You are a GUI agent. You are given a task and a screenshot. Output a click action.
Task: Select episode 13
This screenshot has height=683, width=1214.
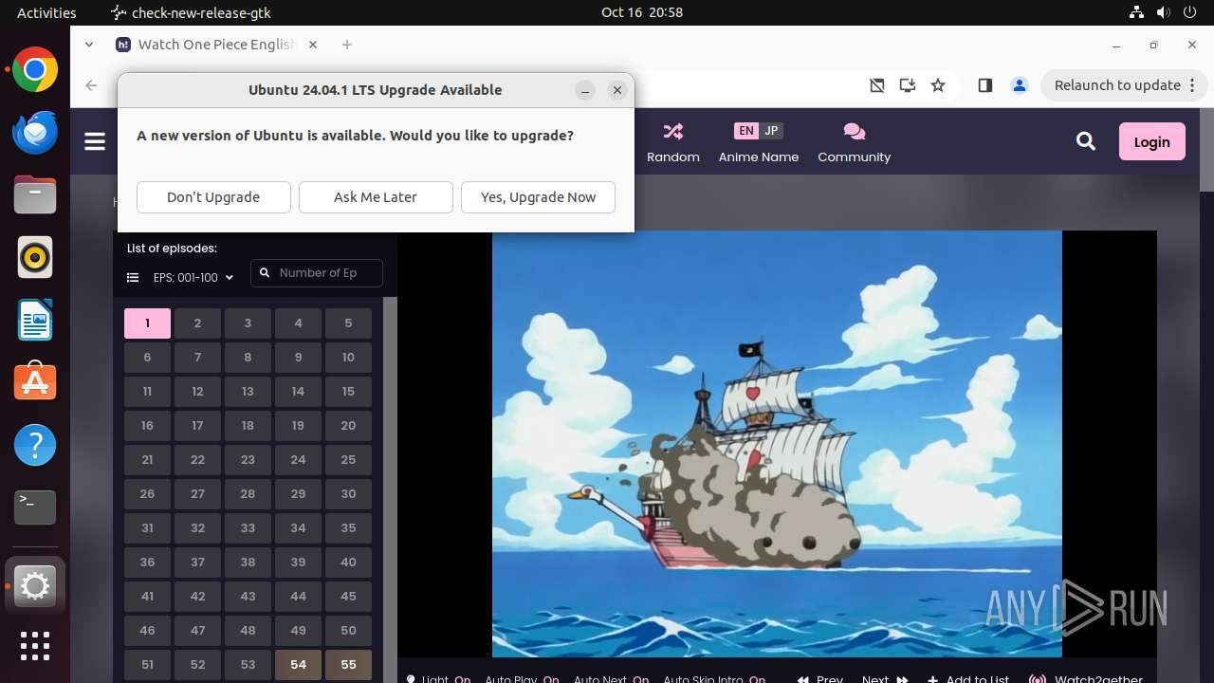(x=248, y=392)
